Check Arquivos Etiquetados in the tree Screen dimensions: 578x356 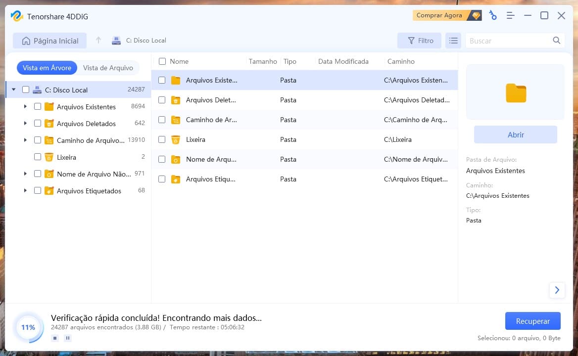click(38, 190)
